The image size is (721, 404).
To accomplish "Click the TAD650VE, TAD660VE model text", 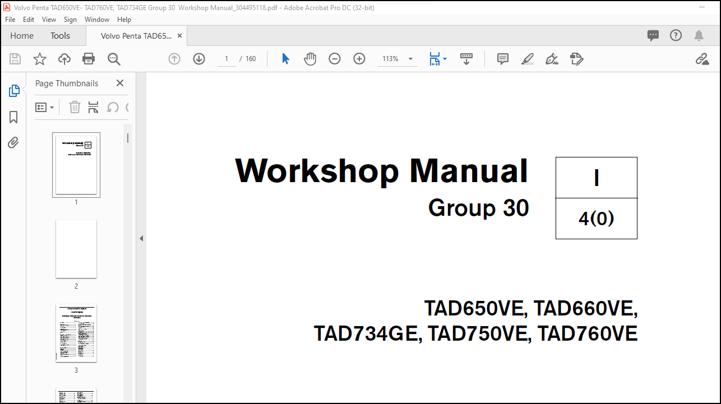I will point(531,308).
